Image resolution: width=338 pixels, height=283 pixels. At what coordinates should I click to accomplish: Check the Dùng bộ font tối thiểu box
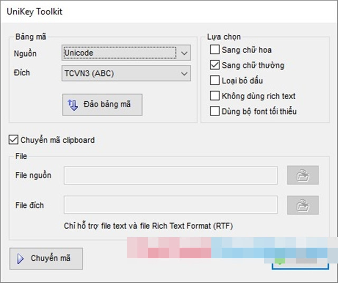coord(214,111)
